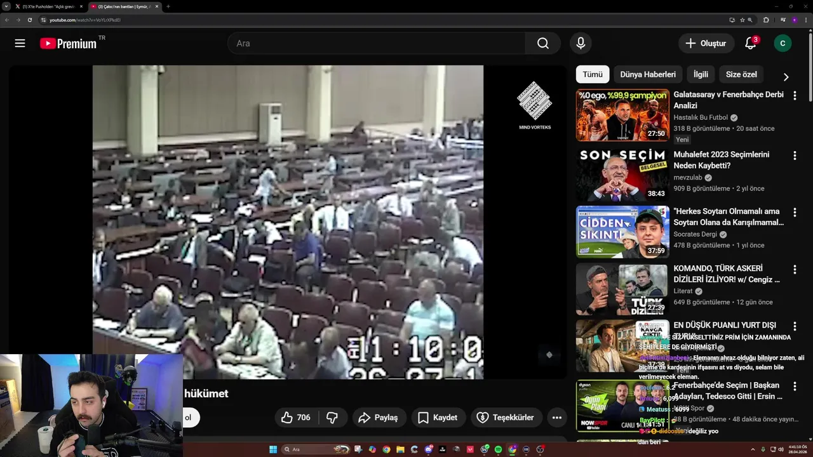Open the tab search dropdown in Chrome
The width and height of the screenshot is (813, 457).
6,6
